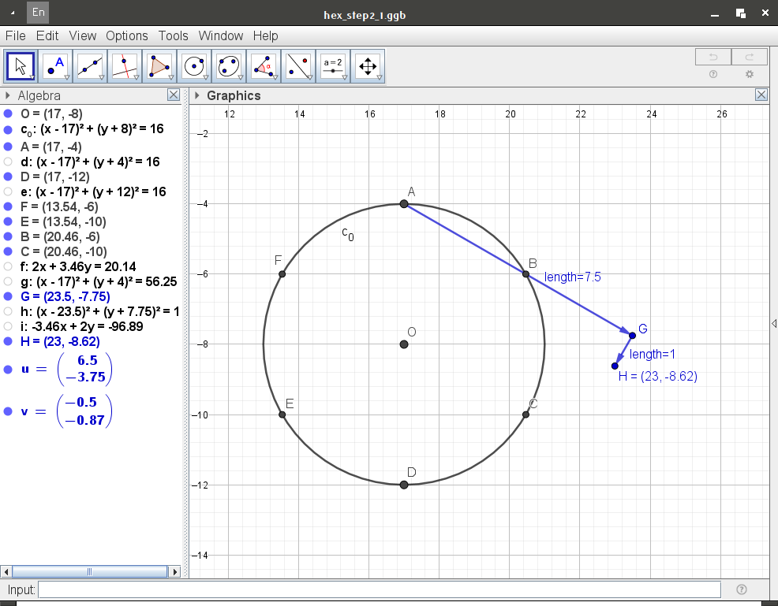Open the View menu
Viewport: 778px width, 606px height.
click(82, 35)
